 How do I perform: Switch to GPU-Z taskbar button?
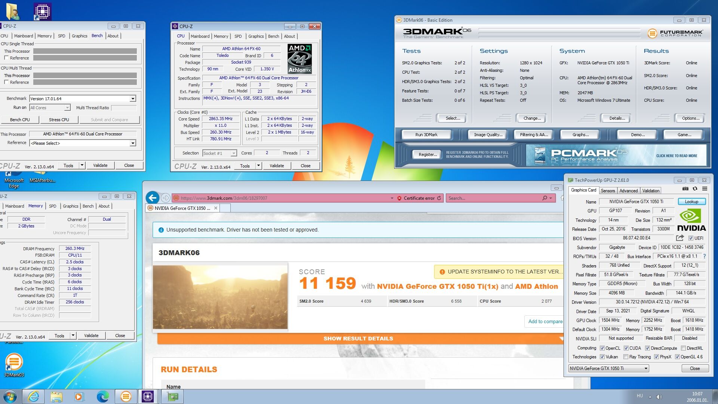[x=172, y=397]
